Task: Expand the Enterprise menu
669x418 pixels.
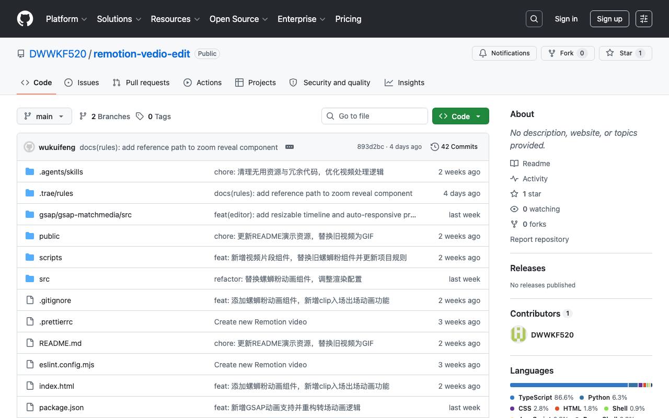Action: click(301, 19)
